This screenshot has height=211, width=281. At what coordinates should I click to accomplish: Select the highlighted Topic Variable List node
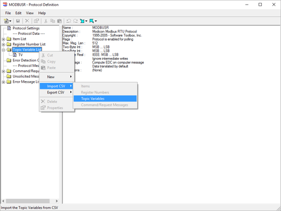coord(27,50)
